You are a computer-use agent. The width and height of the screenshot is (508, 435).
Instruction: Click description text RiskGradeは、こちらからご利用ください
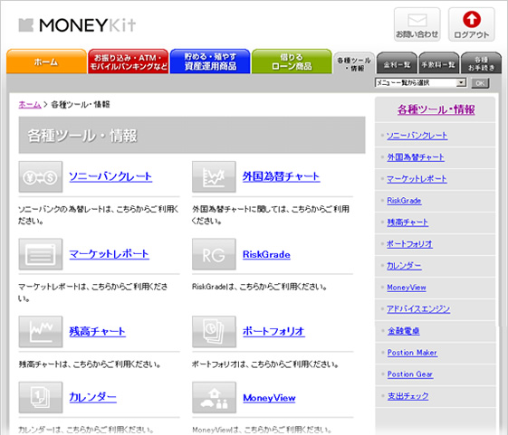[x=260, y=287]
